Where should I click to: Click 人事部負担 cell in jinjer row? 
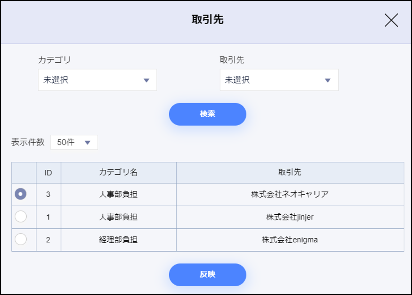coord(118,217)
